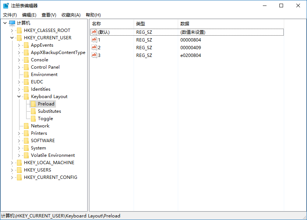Click the string icon of value 2

point(94,47)
